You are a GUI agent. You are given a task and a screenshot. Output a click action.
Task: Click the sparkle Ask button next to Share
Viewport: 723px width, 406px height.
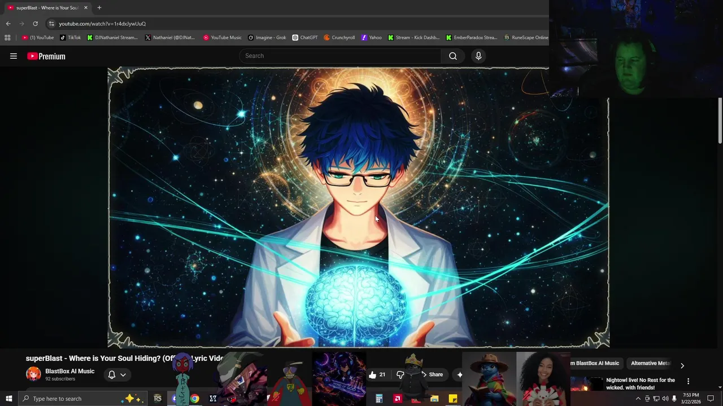[x=460, y=374]
